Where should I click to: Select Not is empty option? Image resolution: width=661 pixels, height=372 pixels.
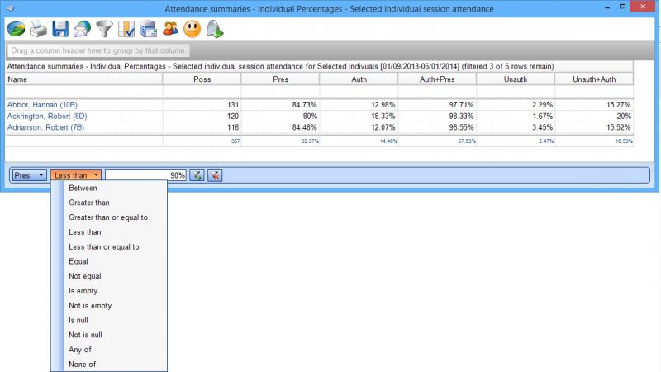90,306
